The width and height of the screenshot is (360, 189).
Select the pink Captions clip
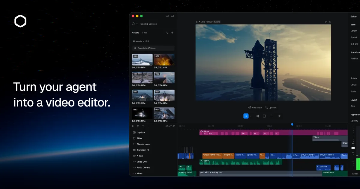tap(273, 133)
